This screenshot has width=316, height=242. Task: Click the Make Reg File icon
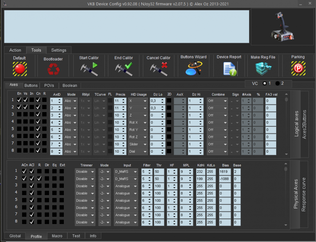tap(263, 68)
